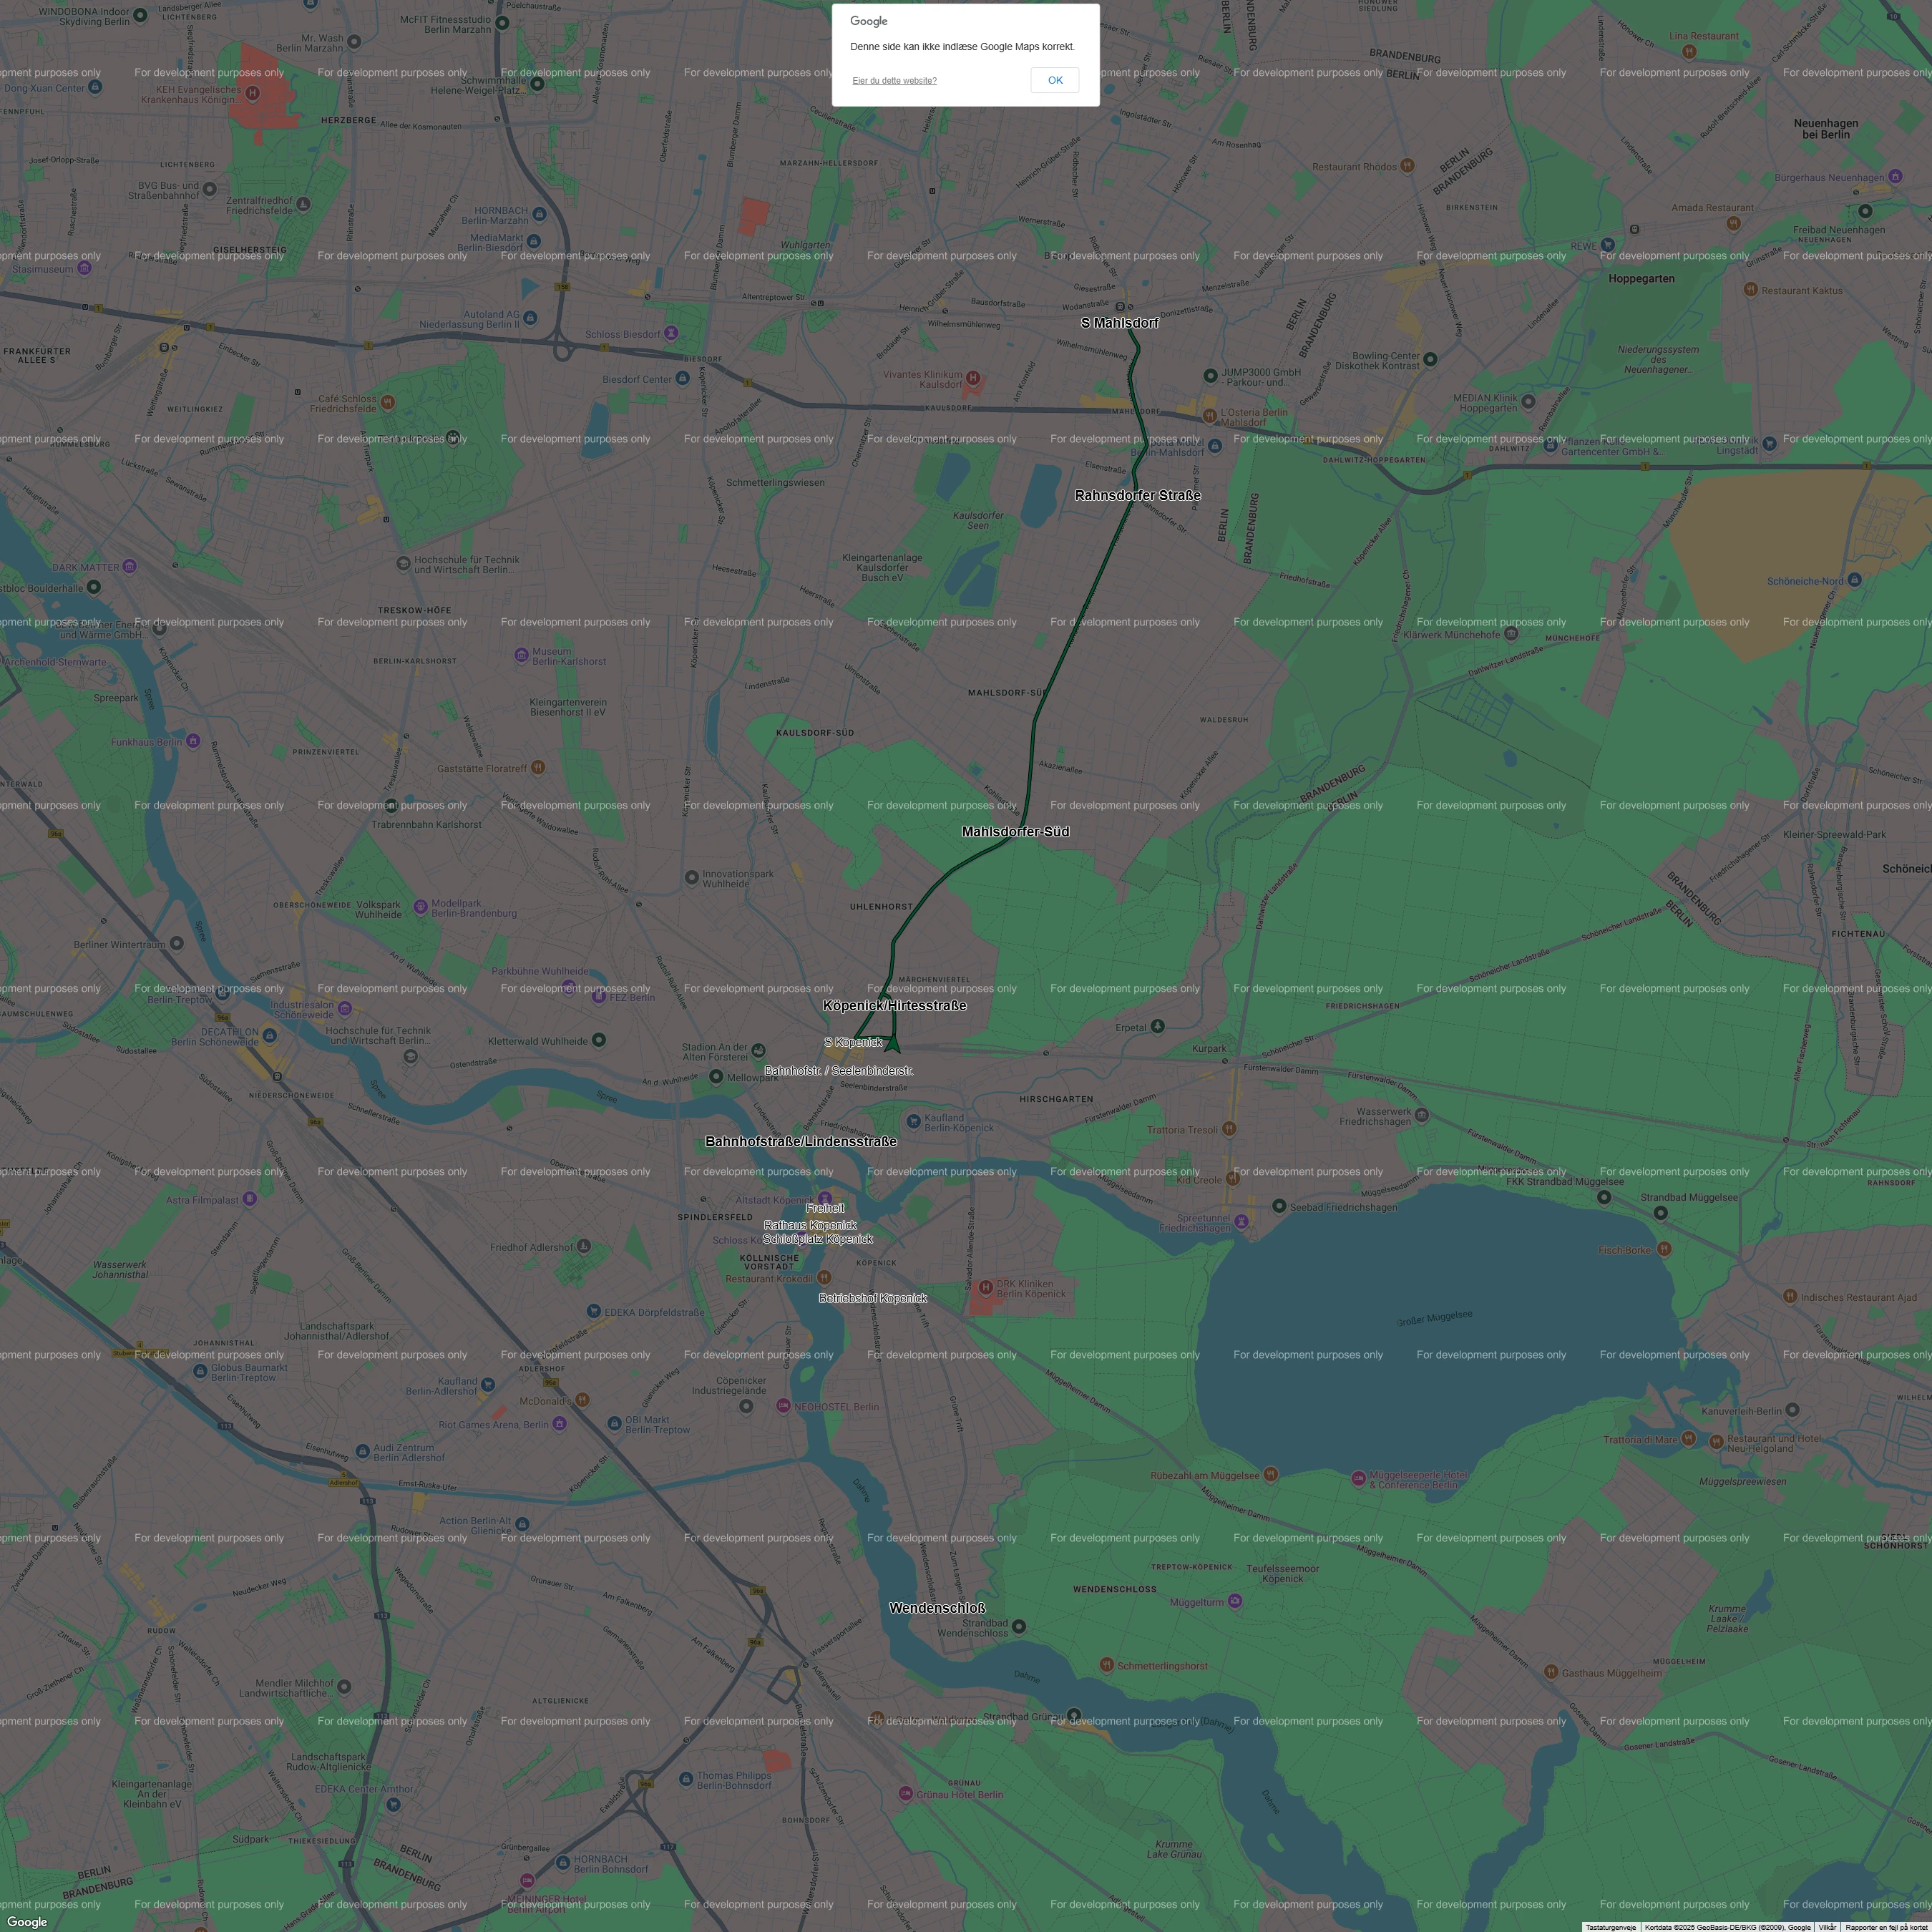Click the S Köpenick stop label

pyautogui.click(x=853, y=1042)
